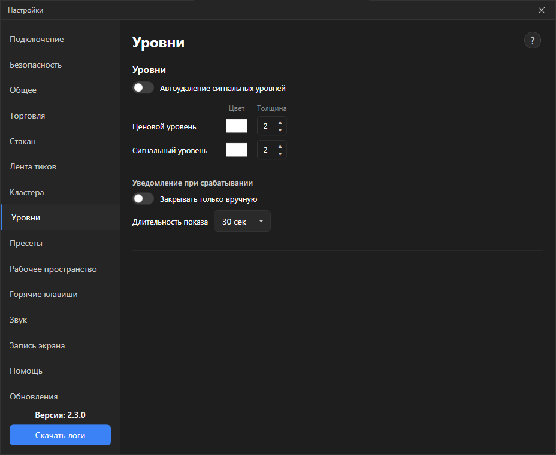Decrease Сигнальный уровень thickness with down arrow
This screenshot has height=455, width=556.
pyautogui.click(x=280, y=154)
